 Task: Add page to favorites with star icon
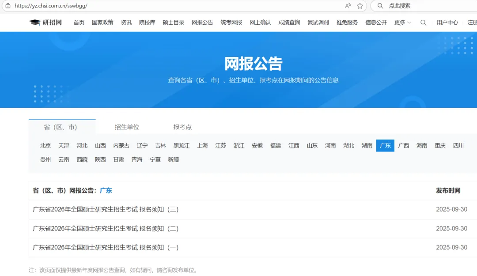[360, 6]
